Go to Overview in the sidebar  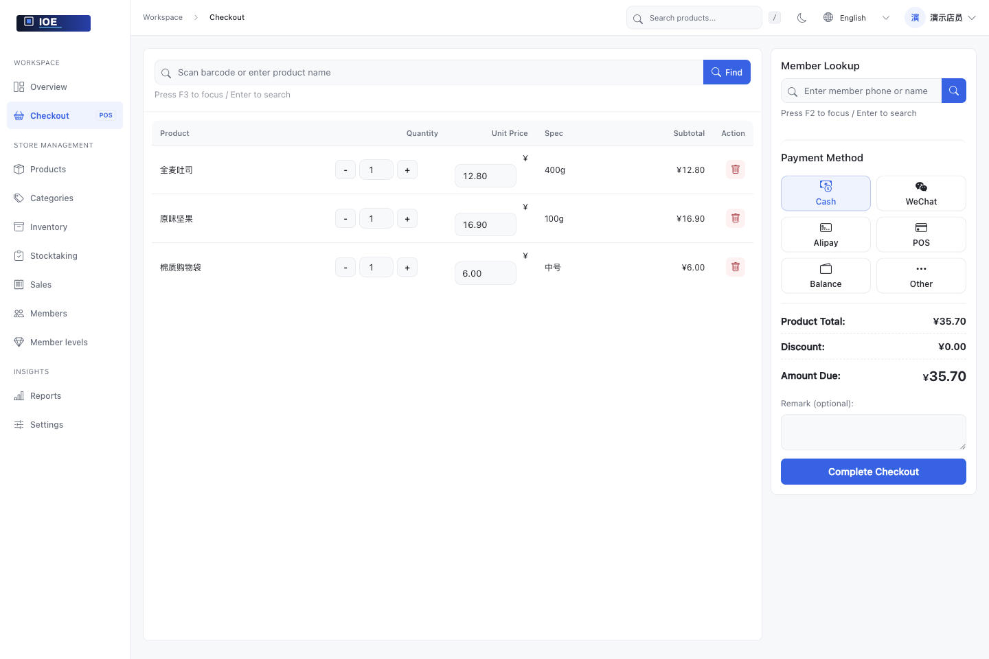point(65,87)
